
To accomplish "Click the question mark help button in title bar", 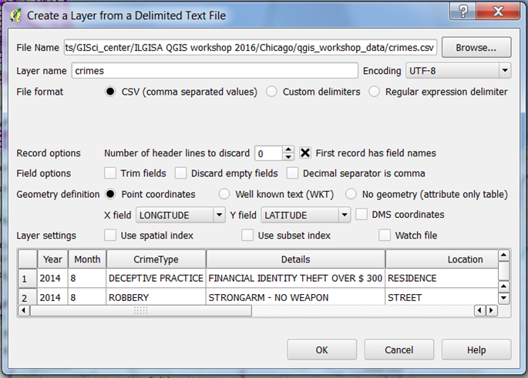I will 463,12.
